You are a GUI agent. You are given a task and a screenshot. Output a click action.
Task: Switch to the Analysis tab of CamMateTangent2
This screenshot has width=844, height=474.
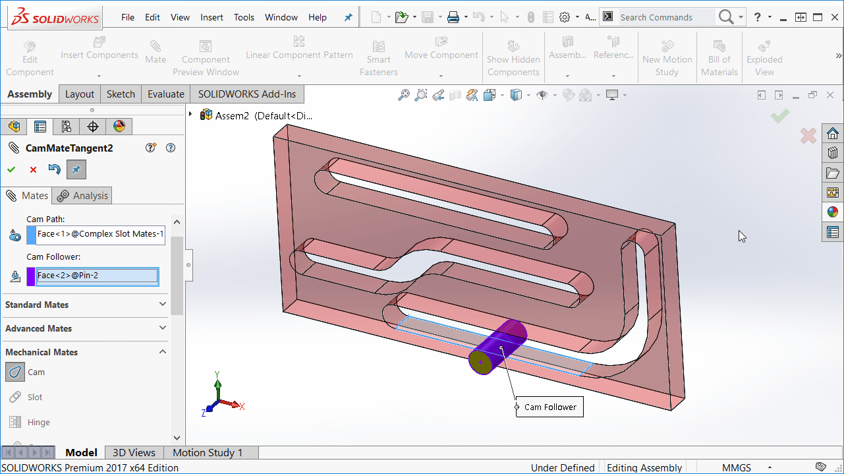pyautogui.click(x=82, y=195)
